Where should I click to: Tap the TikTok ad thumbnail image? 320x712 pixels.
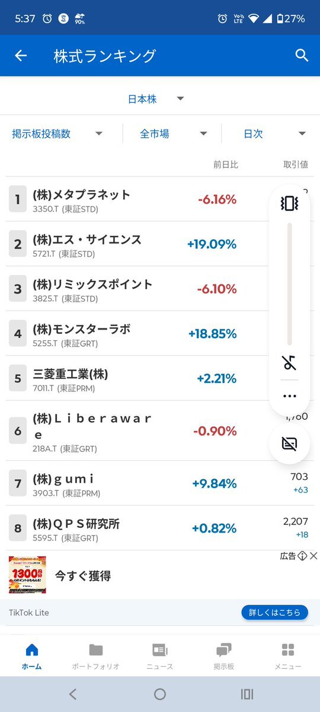coord(27,574)
